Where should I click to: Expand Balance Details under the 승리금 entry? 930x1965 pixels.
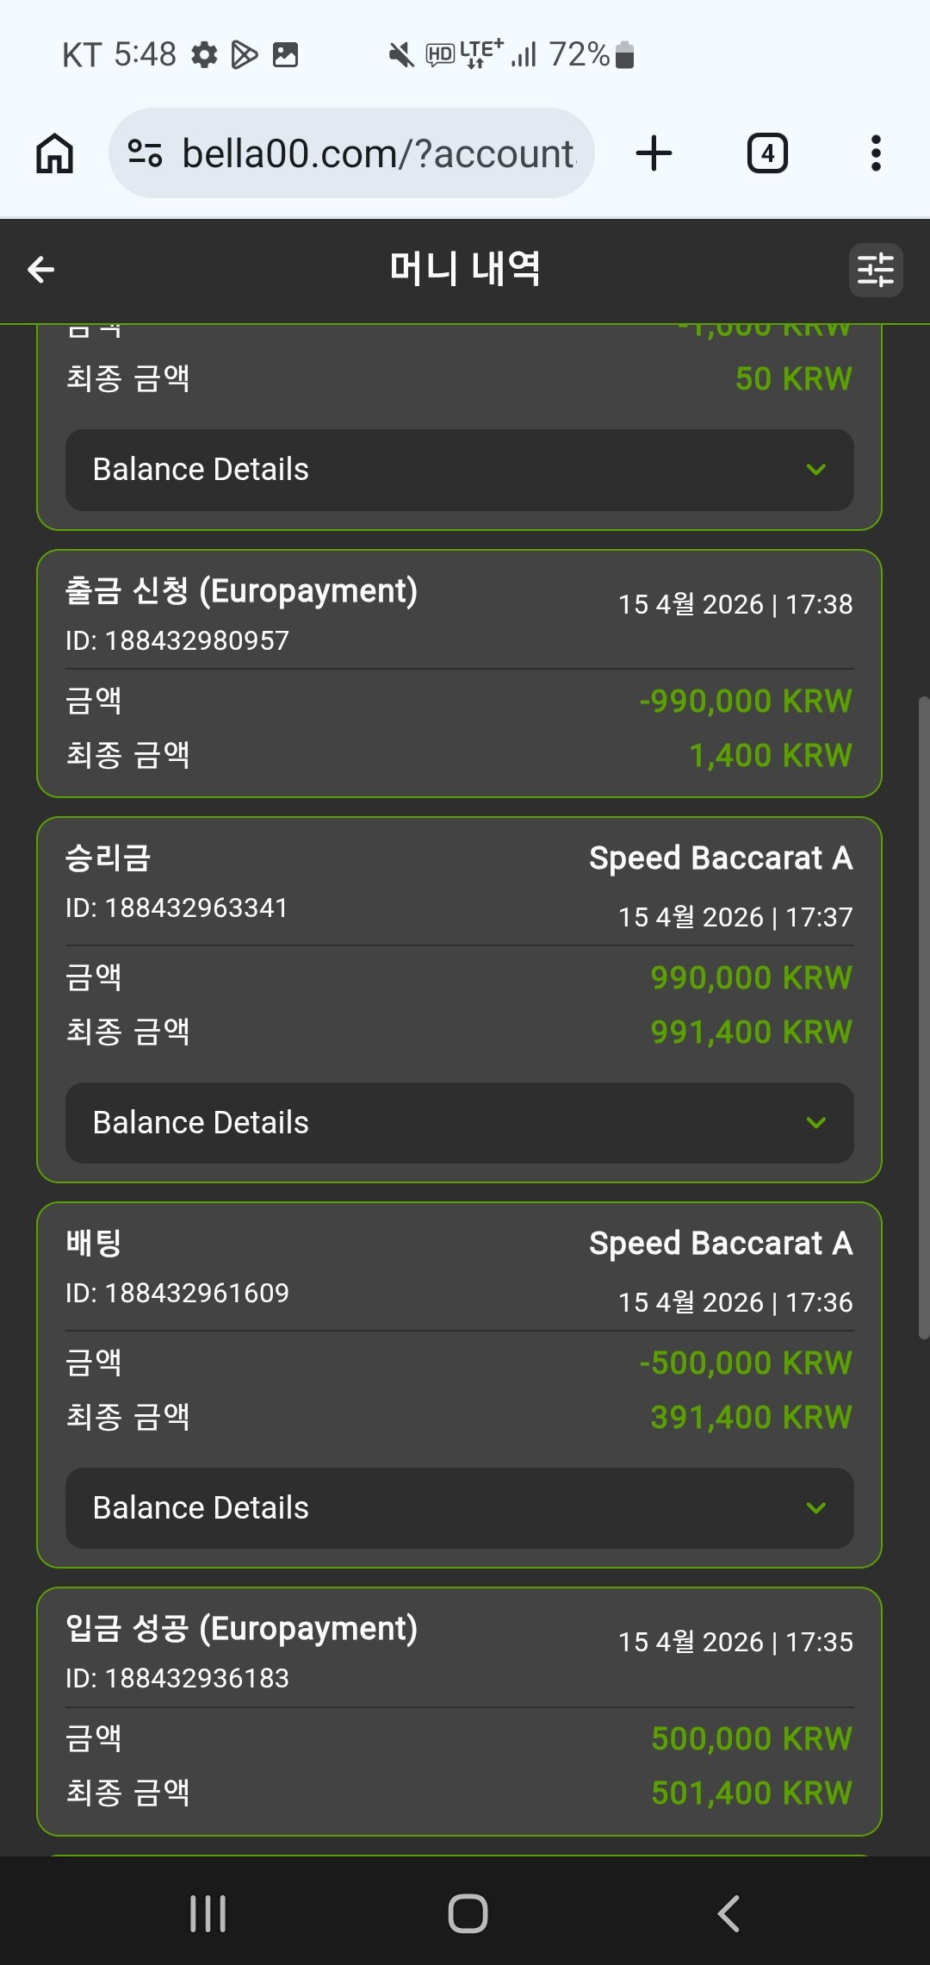[460, 1123]
